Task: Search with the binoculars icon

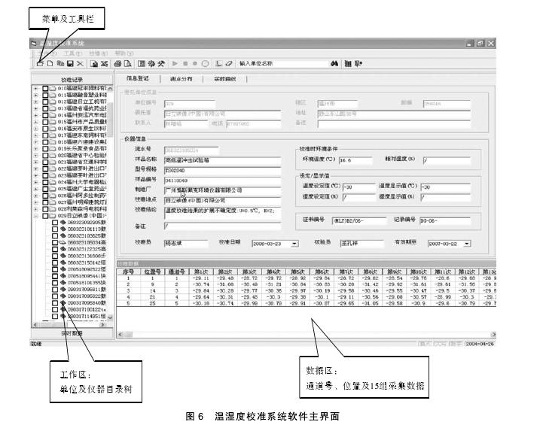Action: point(334,63)
